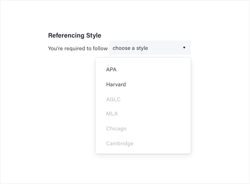
Task: Choose the Chicago option
Action: pyautogui.click(x=116, y=129)
